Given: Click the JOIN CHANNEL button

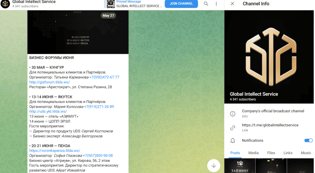Looking at the screenshot, I should tap(181, 4).
